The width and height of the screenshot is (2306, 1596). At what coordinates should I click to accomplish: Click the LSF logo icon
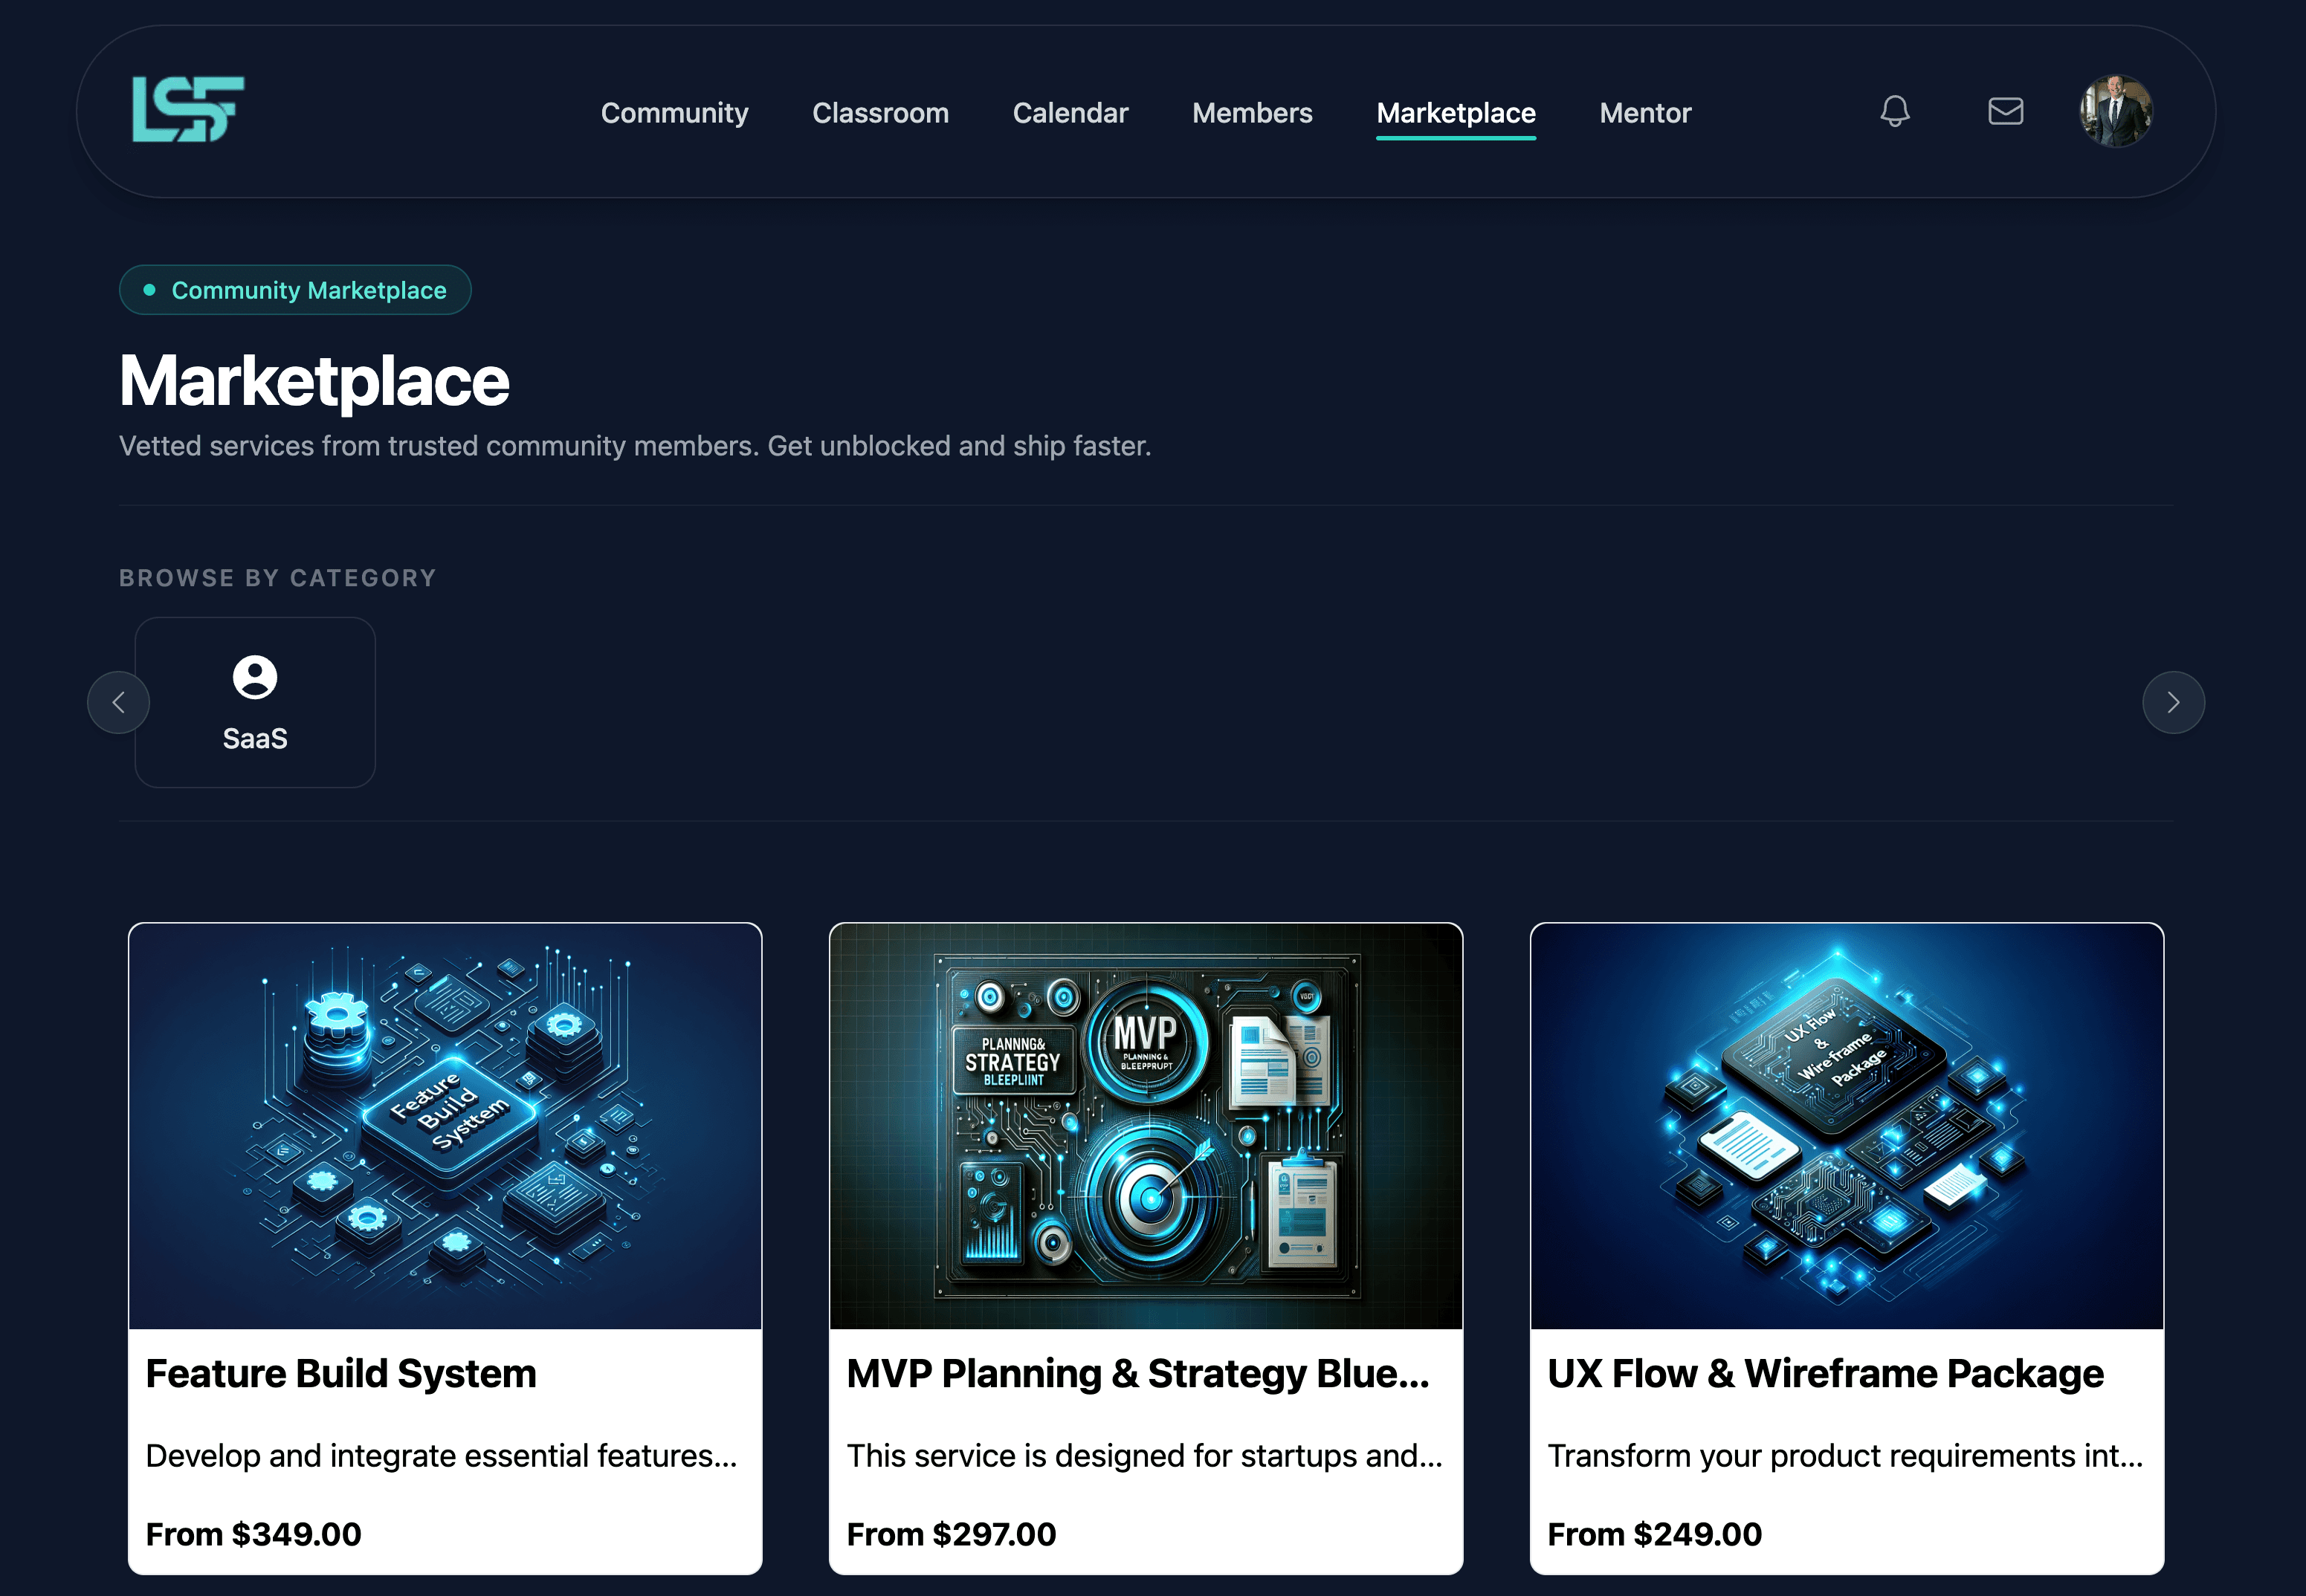coord(188,109)
